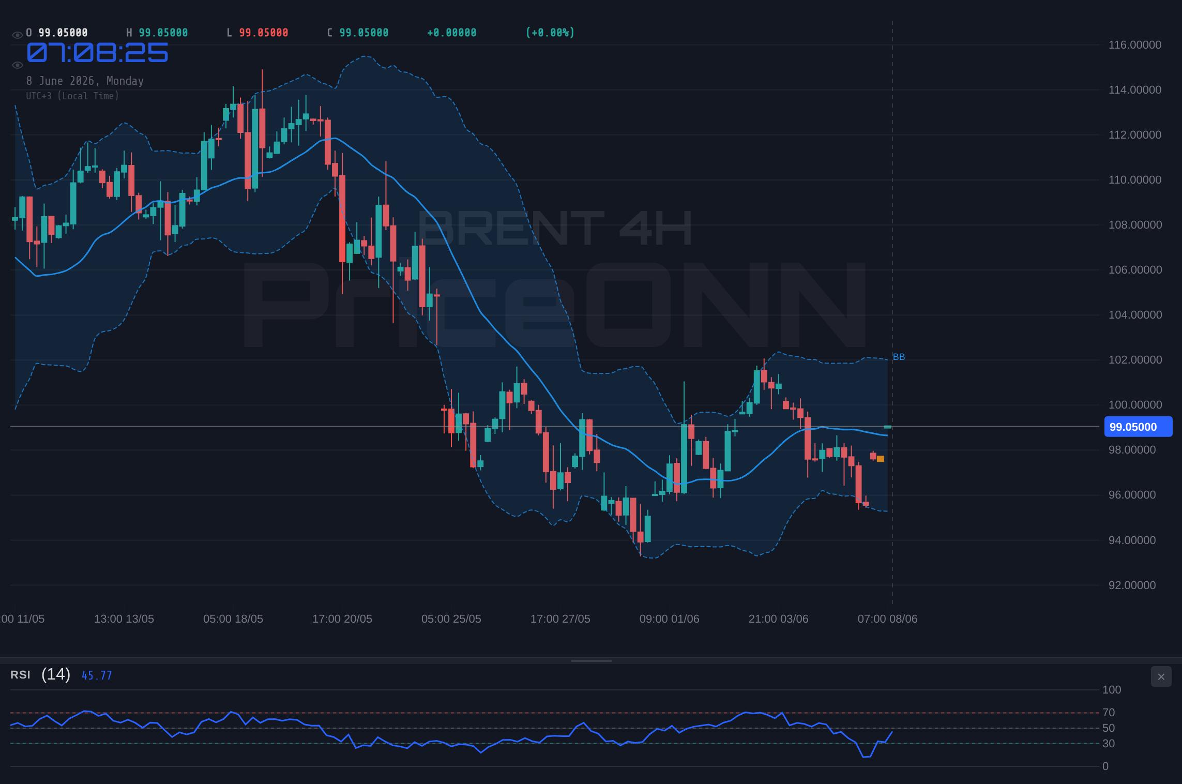Image resolution: width=1182 pixels, height=784 pixels.
Task: Click the 21:00 03/06 time axis label
Action: [779, 619]
